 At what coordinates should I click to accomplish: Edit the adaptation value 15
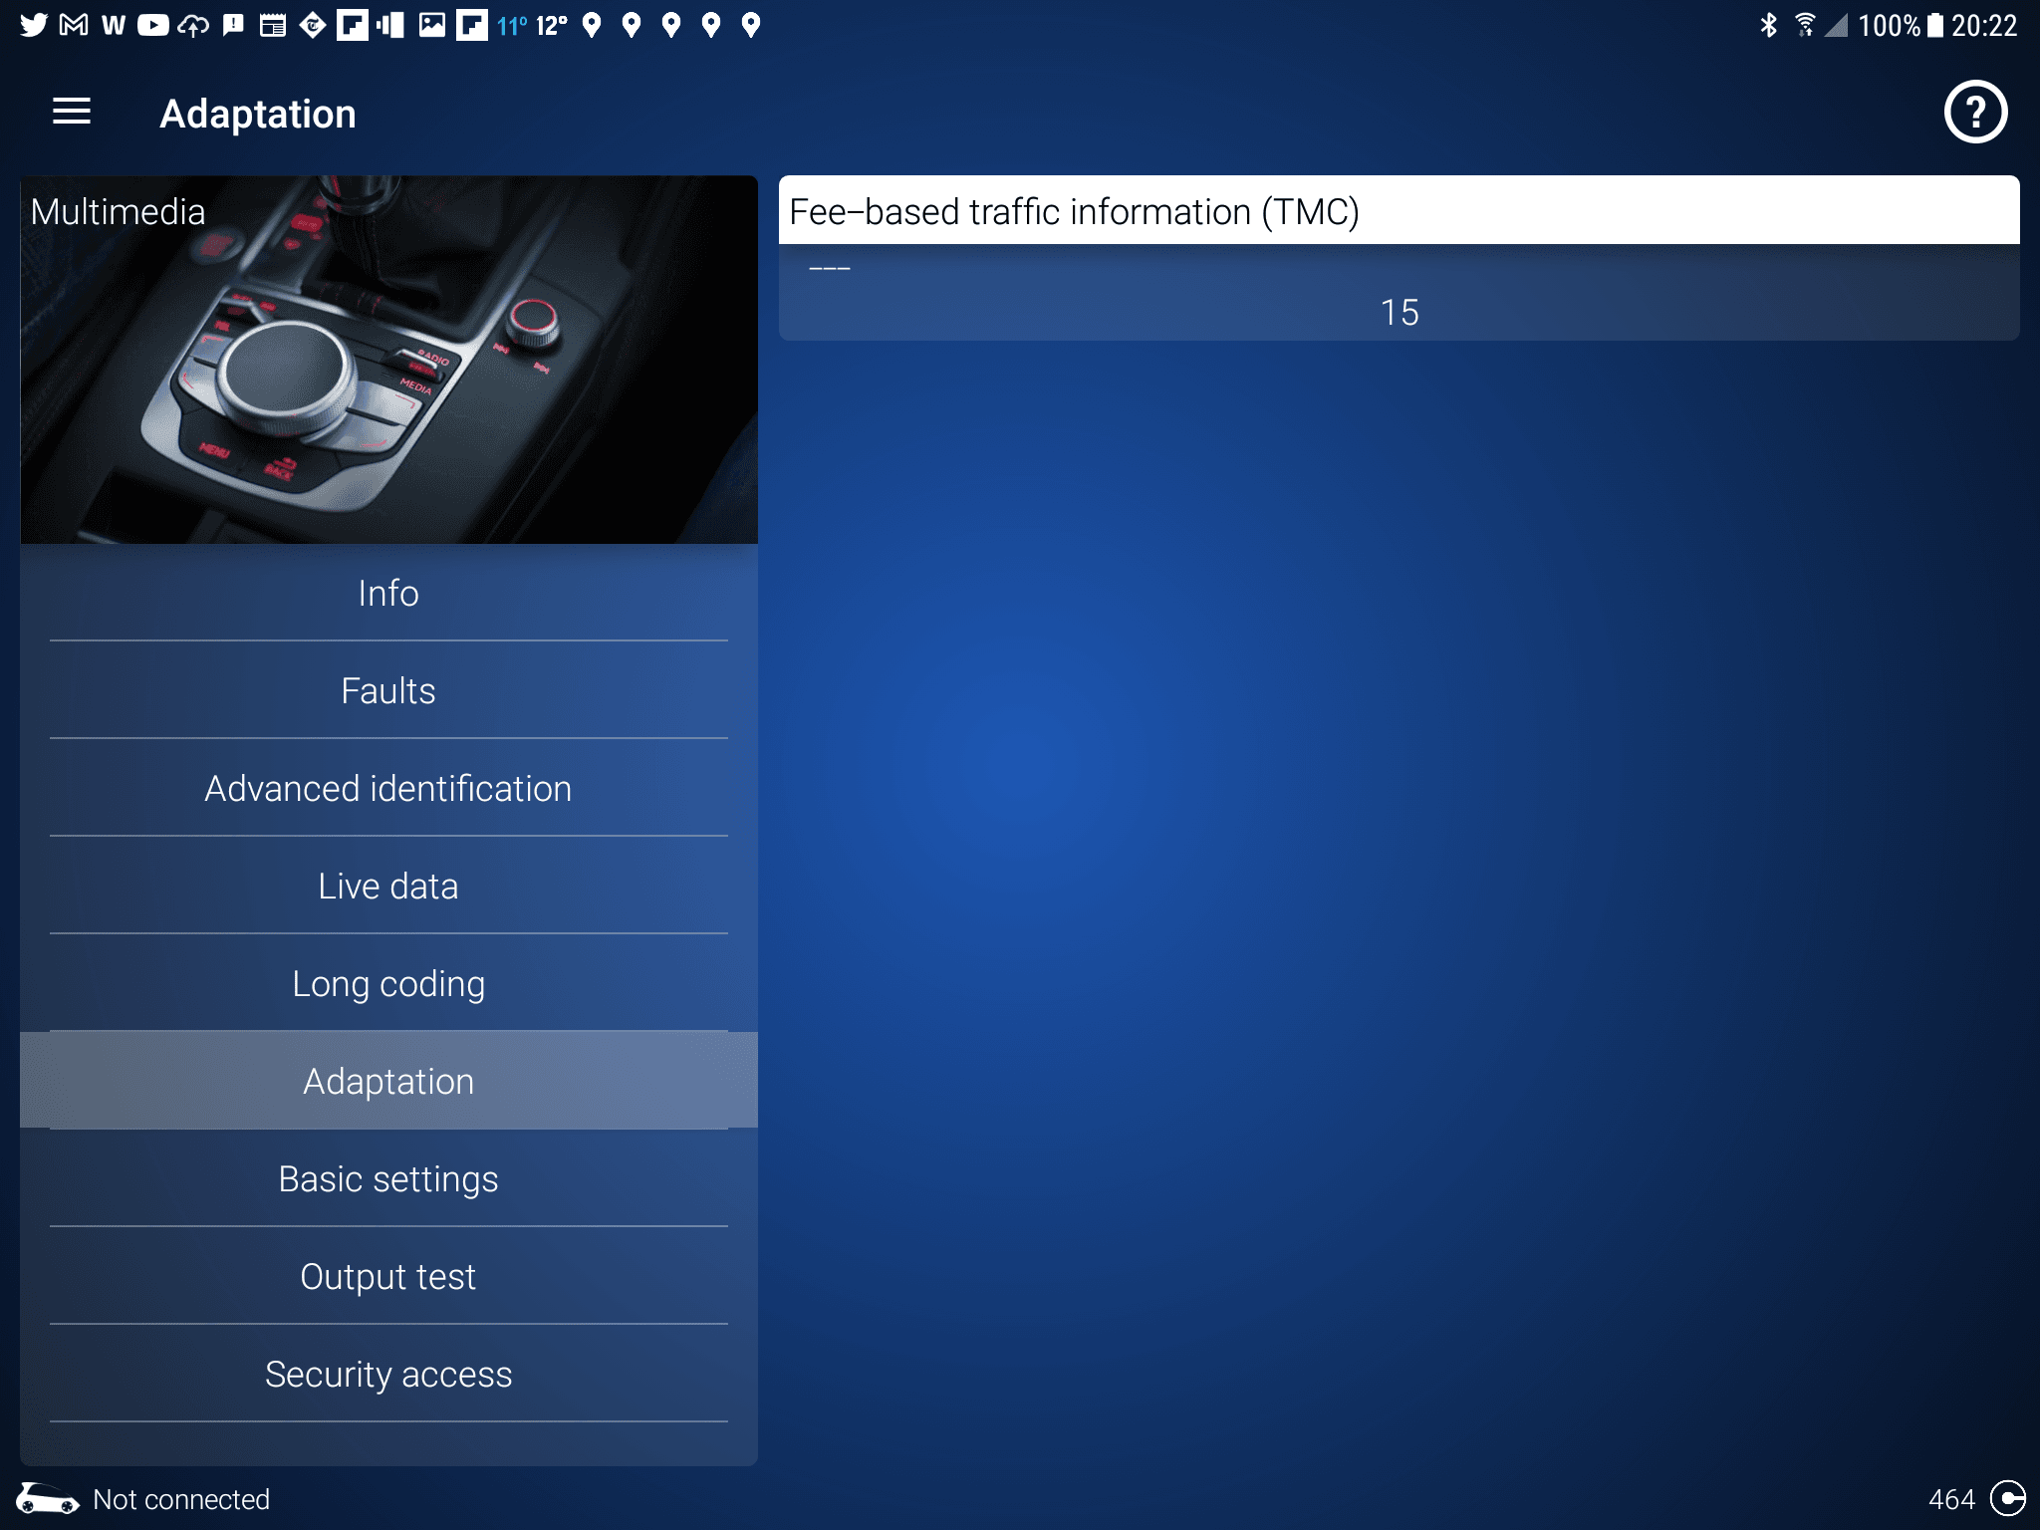[x=1399, y=313]
